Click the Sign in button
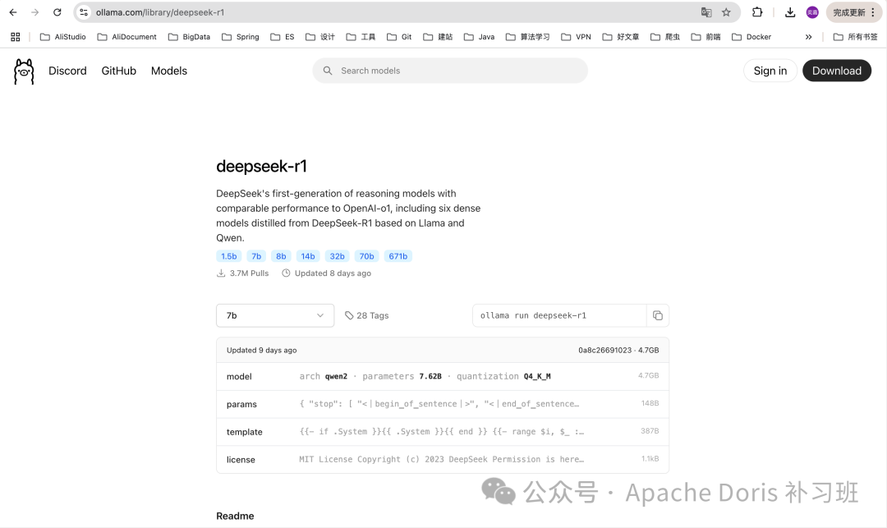The height and width of the screenshot is (528, 887). pos(770,71)
